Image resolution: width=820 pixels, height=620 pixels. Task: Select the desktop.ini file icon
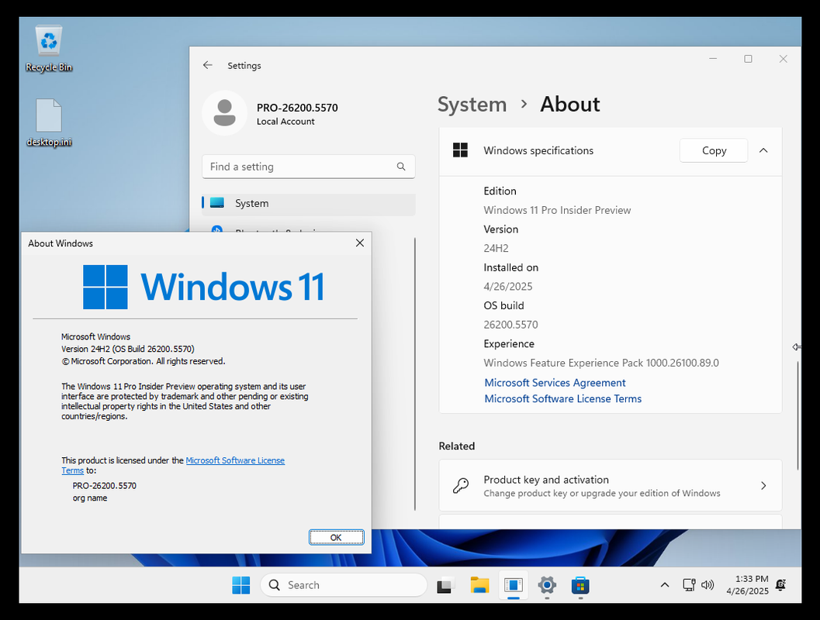click(x=49, y=122)
